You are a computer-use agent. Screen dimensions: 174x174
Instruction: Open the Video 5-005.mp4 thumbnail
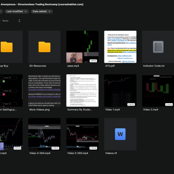(82, 134)
